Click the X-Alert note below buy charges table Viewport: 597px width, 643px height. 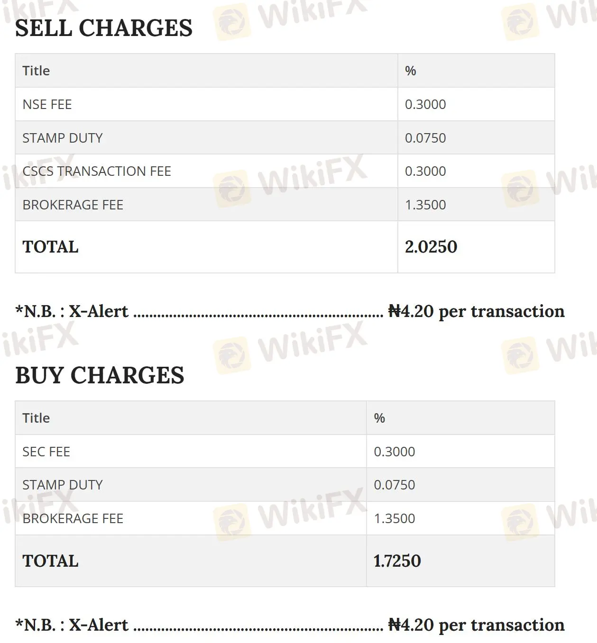coord(290,625)
